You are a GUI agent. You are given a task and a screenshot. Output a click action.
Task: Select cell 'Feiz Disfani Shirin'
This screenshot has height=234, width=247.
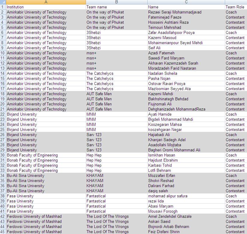[x=186, y=232]
